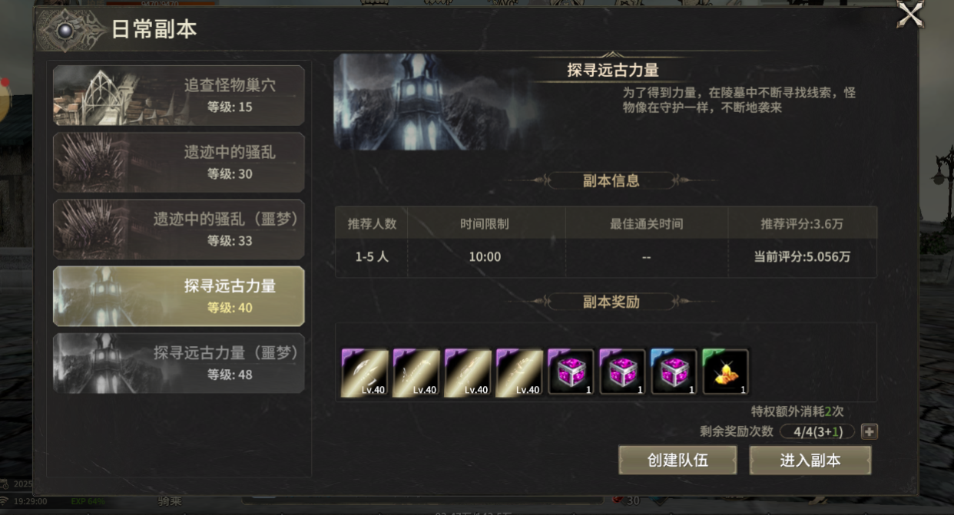Viewport: 954px width, 515px height.
Task: Inspect the second purple treasure box reward
Action: pyautogui.click(x=622, y=372)
